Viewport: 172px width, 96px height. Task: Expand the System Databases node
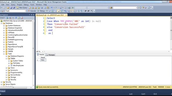(4, 26)
